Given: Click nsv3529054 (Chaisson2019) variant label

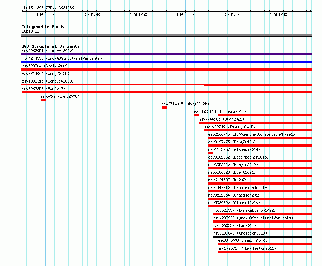Looking at the screenshot, I should pyautogui.click(x=235, y=195).
